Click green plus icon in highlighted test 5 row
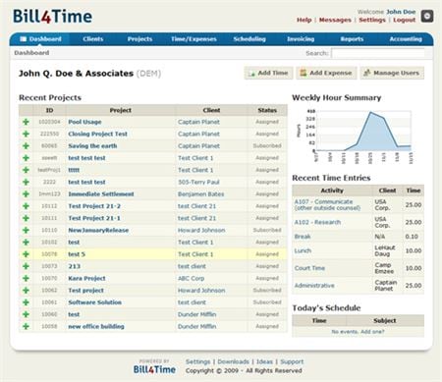Screen dimensions: 442x382 [x=26, y=254]
